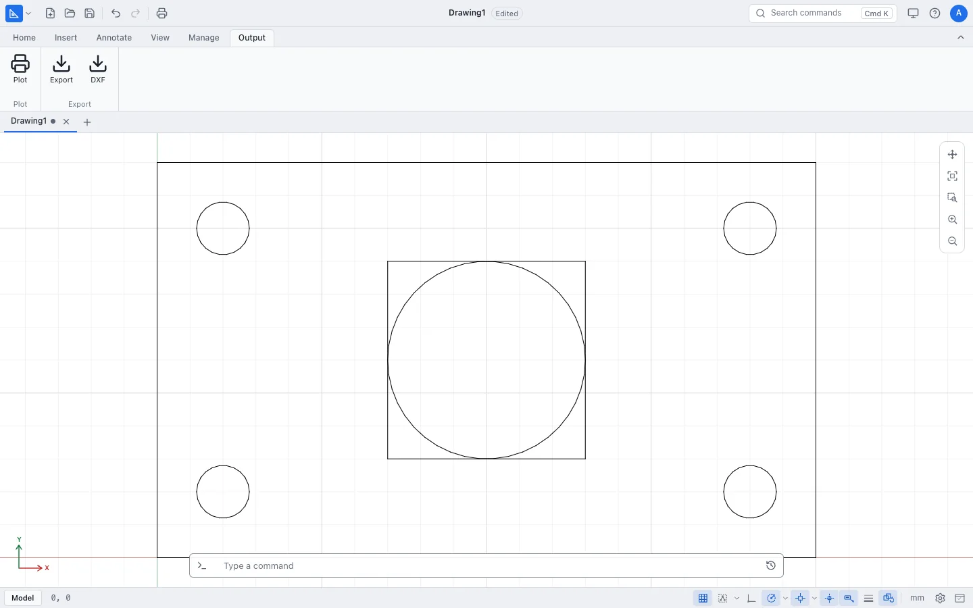Create a new drawing file
The width and height of the screenshot is (973, 608).
(50, 14)
